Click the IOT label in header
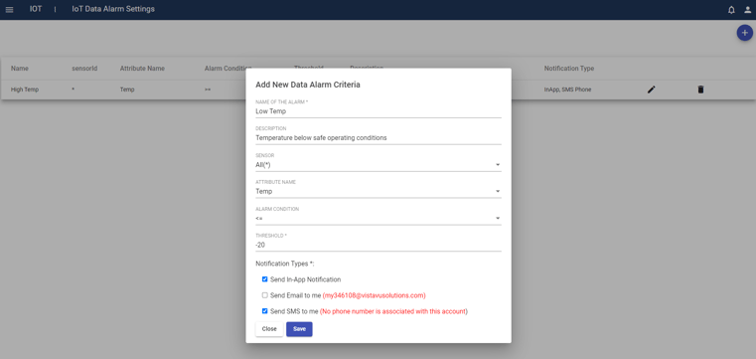Viewport: 756px width, 359px height. [x=36, y=9]
